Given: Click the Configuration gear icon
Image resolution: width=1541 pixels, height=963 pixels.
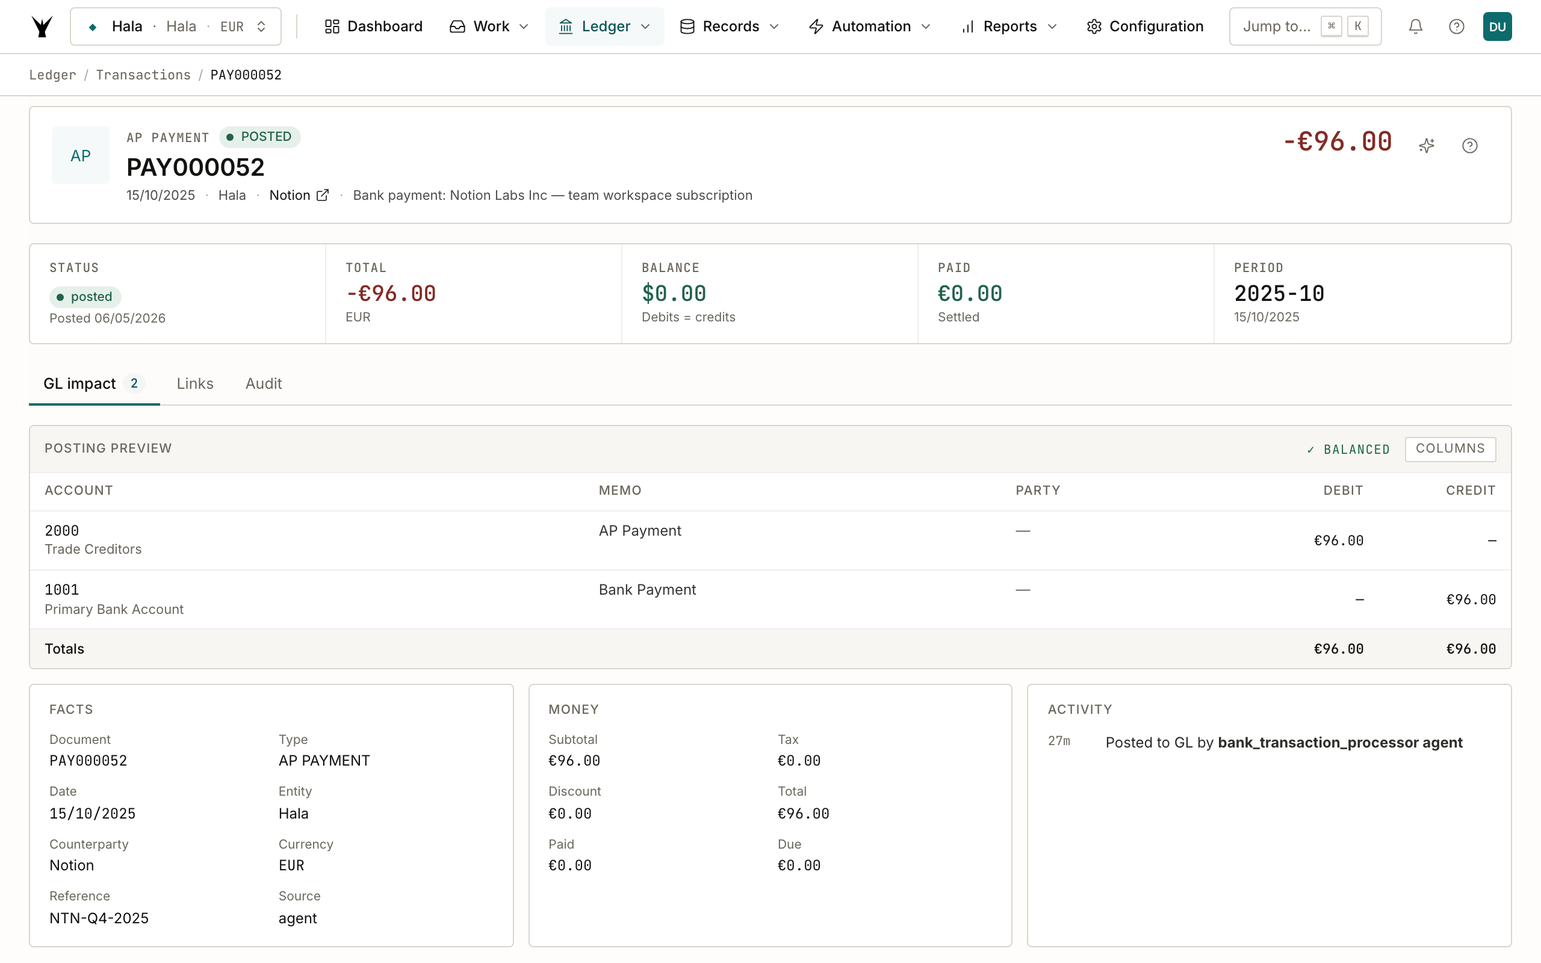Looking at the screenshot, I should click(x=1094, y=26).
